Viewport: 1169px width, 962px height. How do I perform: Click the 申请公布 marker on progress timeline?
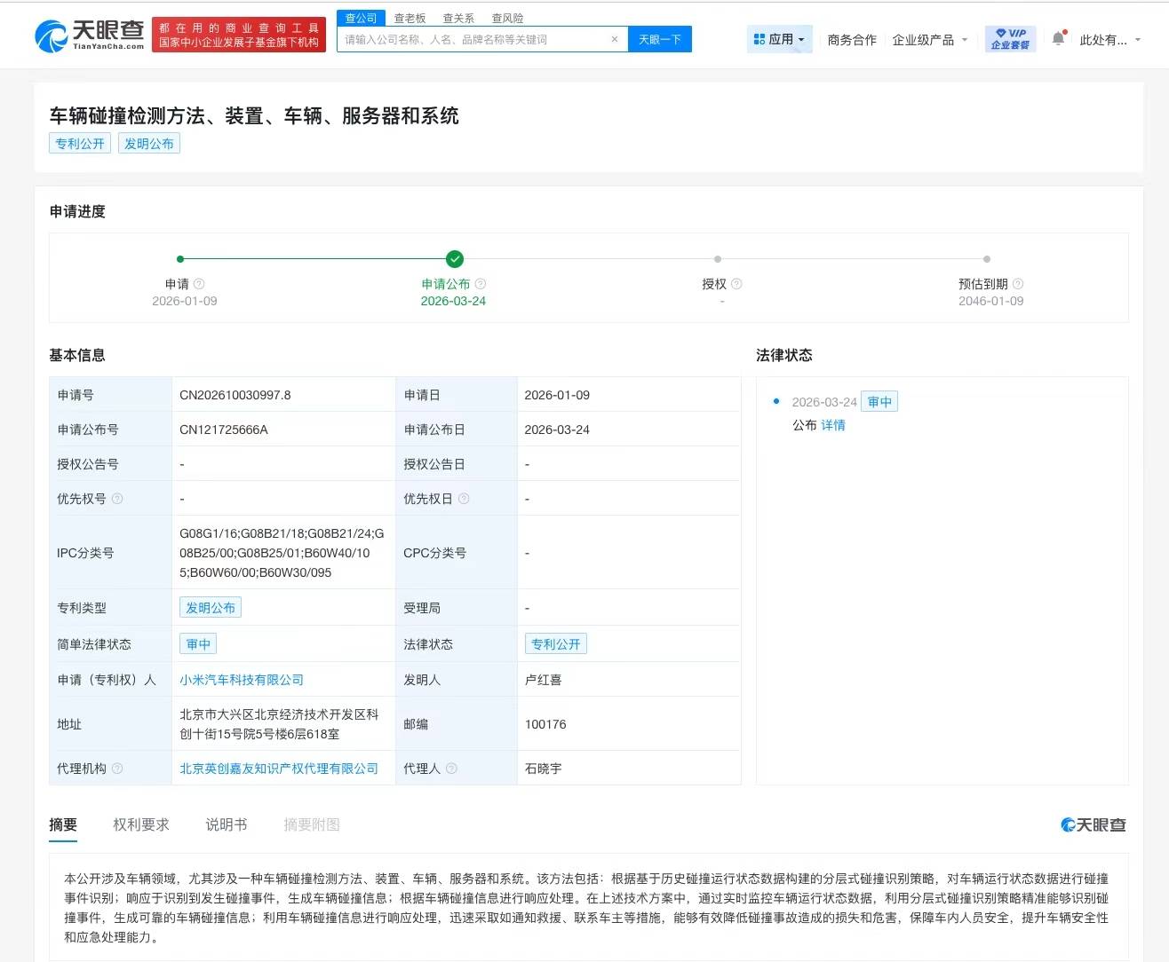454,259
